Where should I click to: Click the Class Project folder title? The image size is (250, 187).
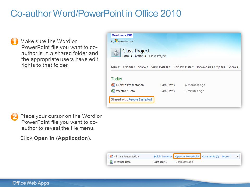pyautogui.click(x=136, y=51)
